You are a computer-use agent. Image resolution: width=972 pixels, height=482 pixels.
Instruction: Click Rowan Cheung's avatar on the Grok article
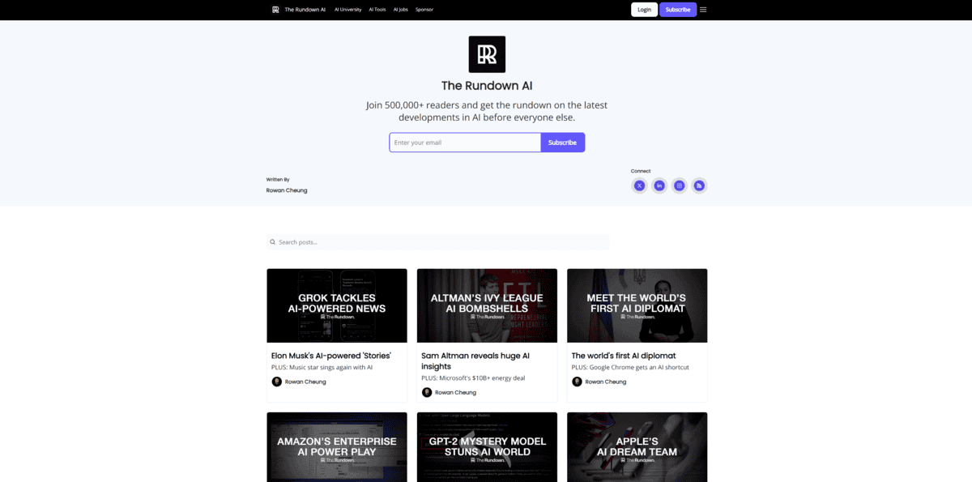pyautogui.click(x=276, y=382)
